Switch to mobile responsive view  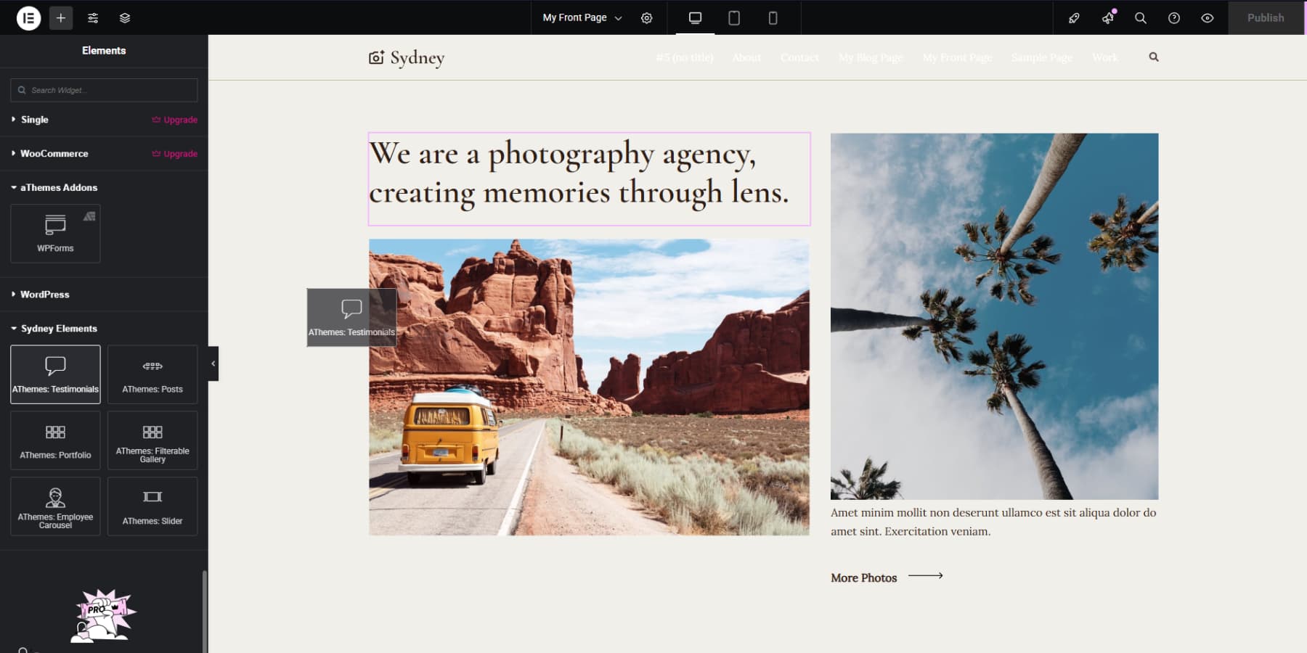pyautogui.click(x=773, y=17)
